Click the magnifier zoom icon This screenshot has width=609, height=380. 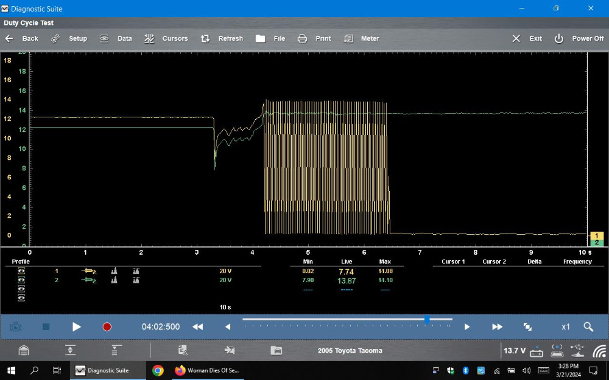[588, 327]
